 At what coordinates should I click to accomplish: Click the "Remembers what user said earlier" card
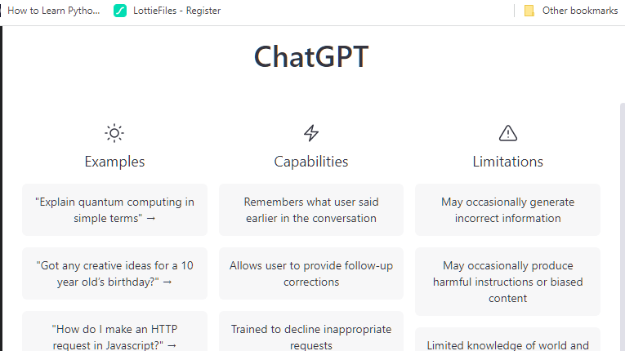pos(311,210)
